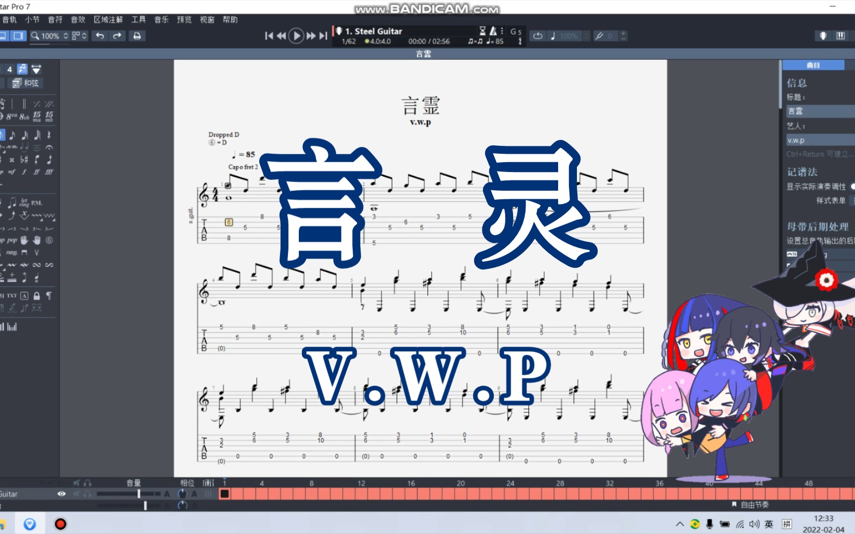Add the fermata symbol

[x=49, y=147]
